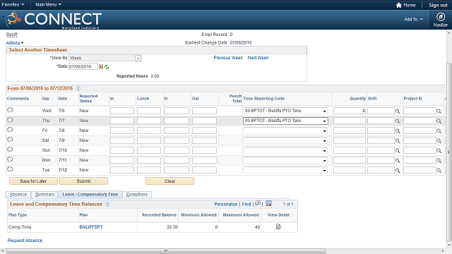452x254 pixels.
Task: Open the View By Week dropdown
Action: pyautogui.click(x=105, y=58)
